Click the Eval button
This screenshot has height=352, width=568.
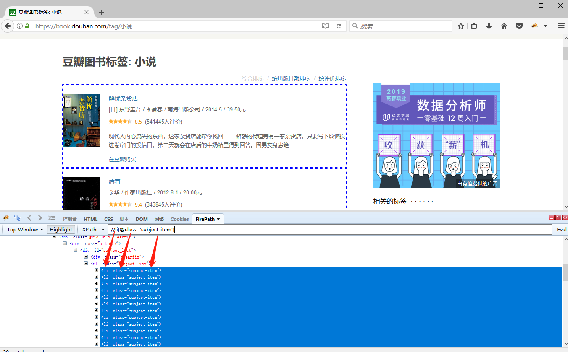562,230
